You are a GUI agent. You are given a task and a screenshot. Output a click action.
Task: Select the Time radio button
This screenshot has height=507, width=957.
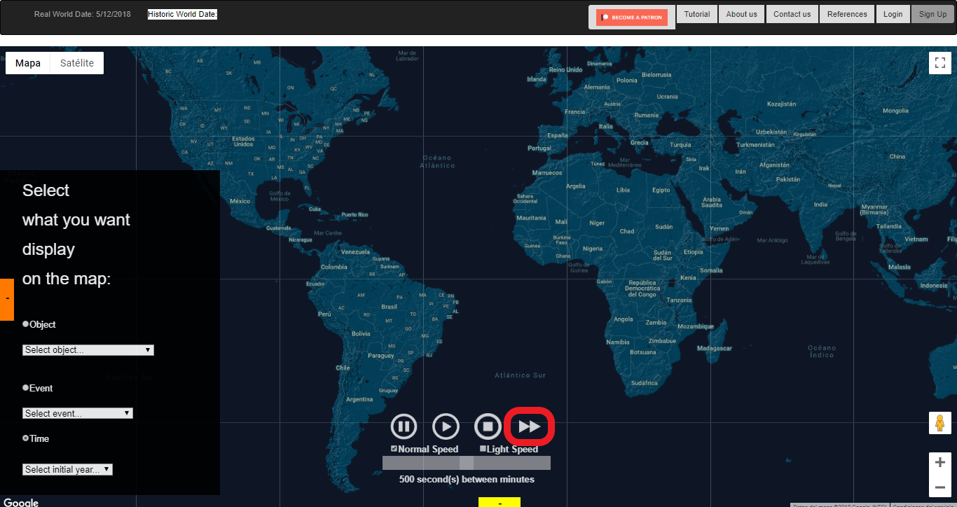26,438
